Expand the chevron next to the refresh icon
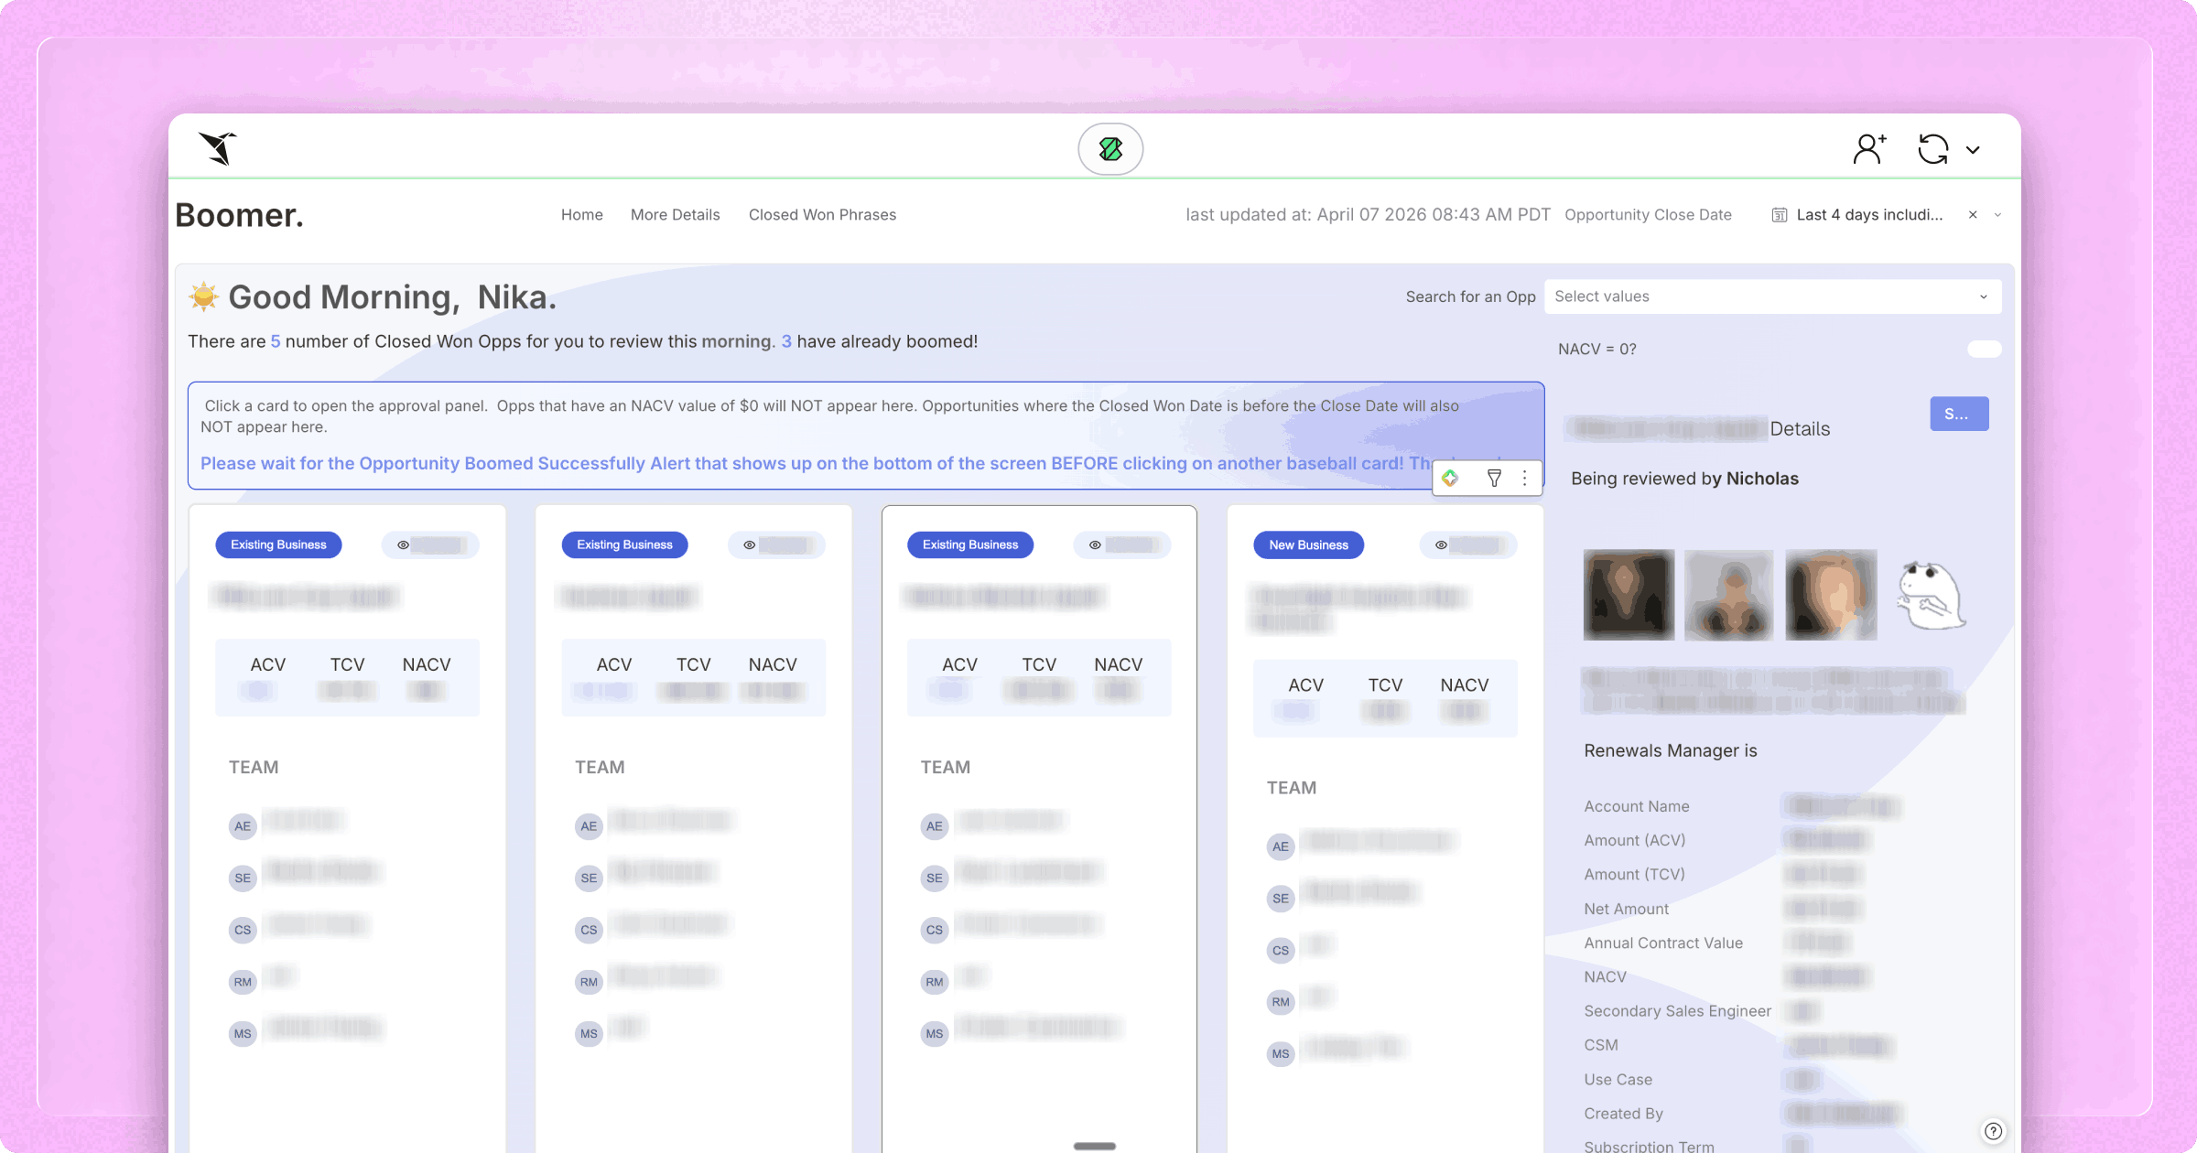The width and height of the screenshot is (2197, 1153). tap(1973, 148)
